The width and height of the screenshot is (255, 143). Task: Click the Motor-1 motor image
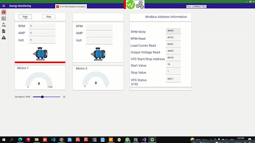click(40, 54)
